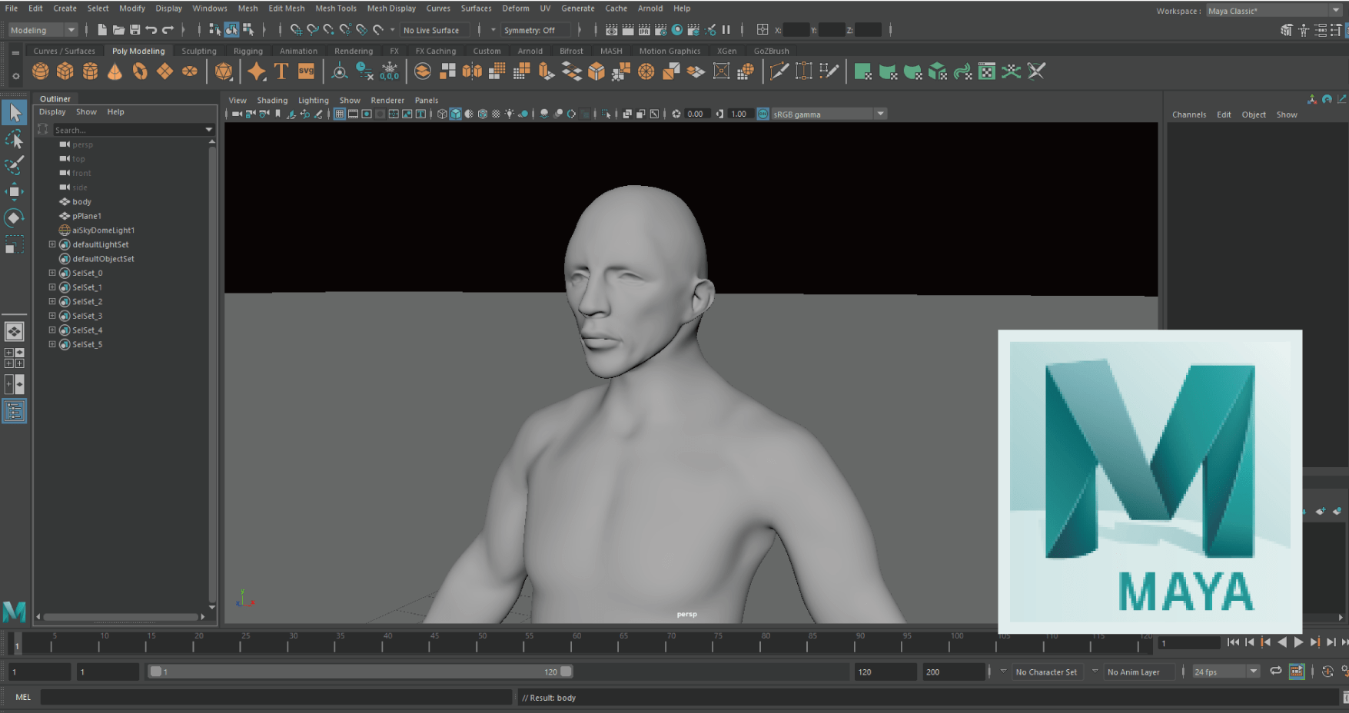The height and width of the screenshot is (713, 1349).
Task: Open the Workspace Maya Classic dropdown
Action: tap(1274, 11)
